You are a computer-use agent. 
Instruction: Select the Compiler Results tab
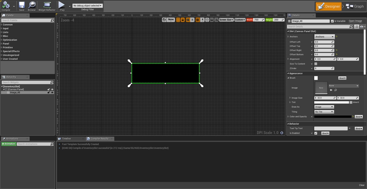click(x=100, y=139)
